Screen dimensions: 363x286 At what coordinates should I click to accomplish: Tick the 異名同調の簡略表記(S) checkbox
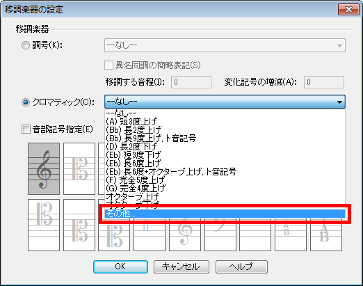(x=108, y=65)
